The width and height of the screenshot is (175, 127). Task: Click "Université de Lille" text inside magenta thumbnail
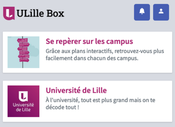point(23,107)
